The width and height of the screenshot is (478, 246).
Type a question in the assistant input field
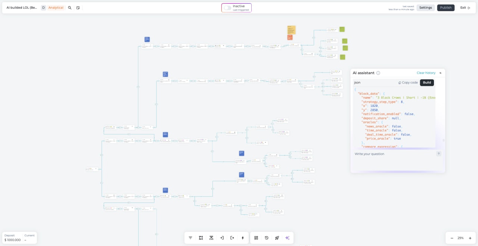click(x=392, y=154)
